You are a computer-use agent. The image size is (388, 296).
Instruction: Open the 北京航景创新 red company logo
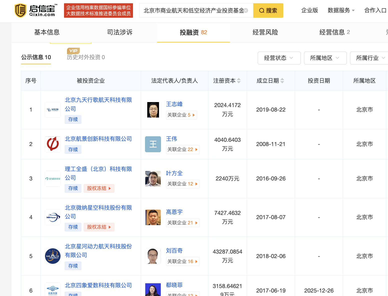click(53, 144)
